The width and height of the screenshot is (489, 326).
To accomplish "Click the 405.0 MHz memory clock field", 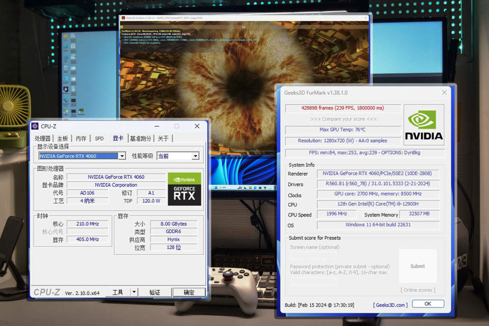I will pos(88,239).
